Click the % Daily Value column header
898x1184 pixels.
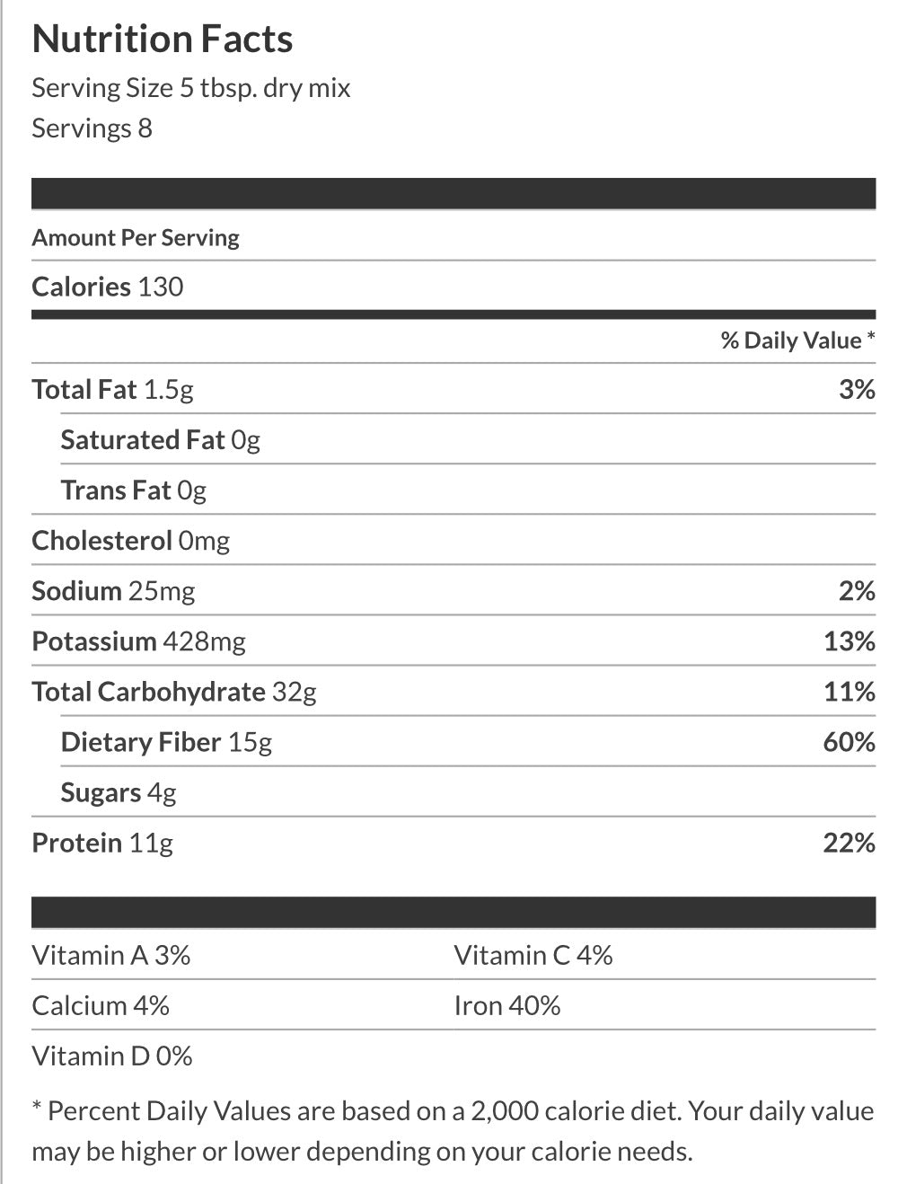click(797, 340)
